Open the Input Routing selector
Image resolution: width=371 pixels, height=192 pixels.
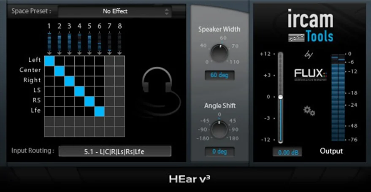click(115, 151)
